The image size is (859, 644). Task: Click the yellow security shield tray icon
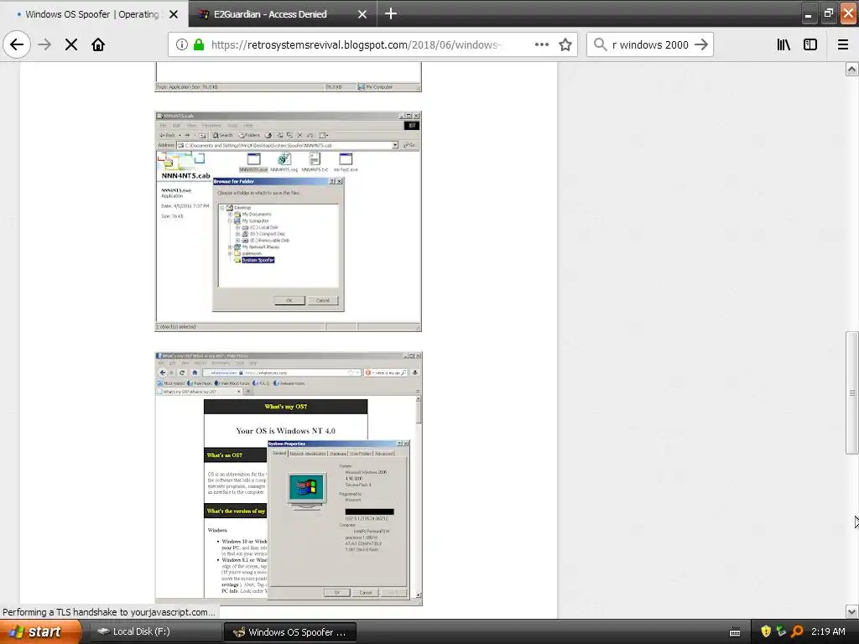(x=766, y=631)
